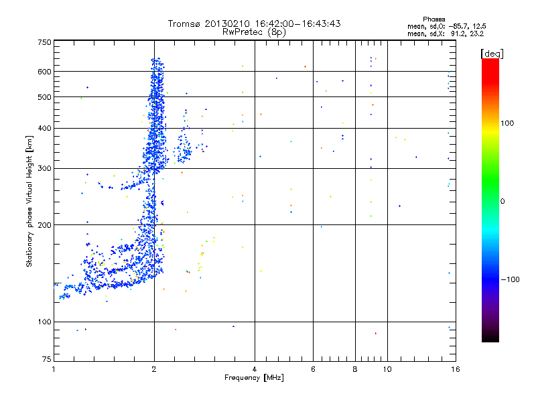The image size is (536, 402).
Task: Click the "Stationary phase Virtual Height [km]" axis title
Action: 29,201
